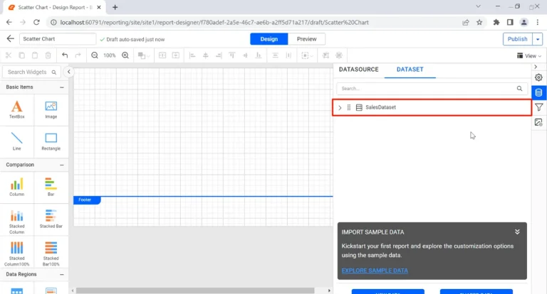The height and width of the screenshot is (294, 547).
Task: Click the dataset Search field
Action: 432,88
